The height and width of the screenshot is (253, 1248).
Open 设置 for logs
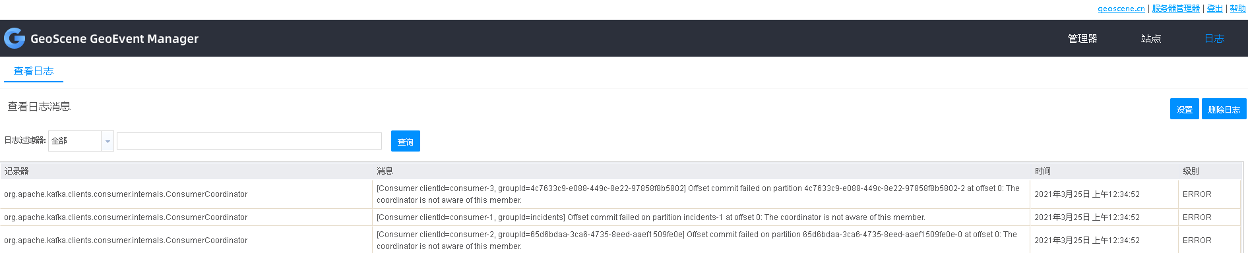coord(1185,109)
